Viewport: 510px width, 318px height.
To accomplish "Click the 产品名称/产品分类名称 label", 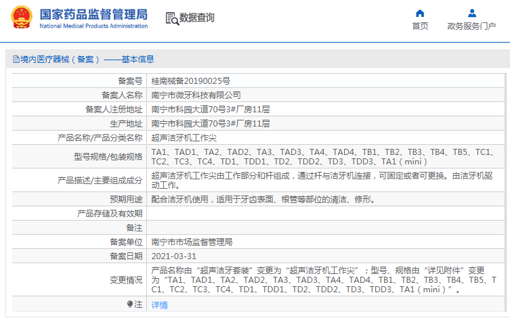I will tap(100, 138).
